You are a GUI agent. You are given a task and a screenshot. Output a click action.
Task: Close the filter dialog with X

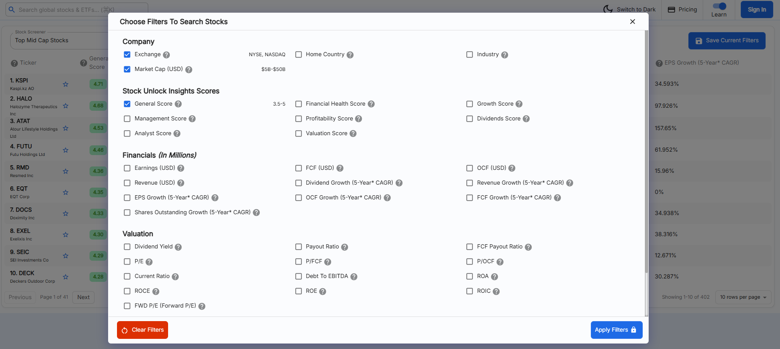[633, 22]
